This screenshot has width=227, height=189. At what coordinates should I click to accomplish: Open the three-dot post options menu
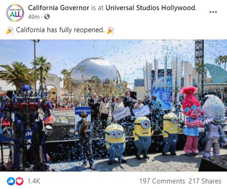point(213,12)
